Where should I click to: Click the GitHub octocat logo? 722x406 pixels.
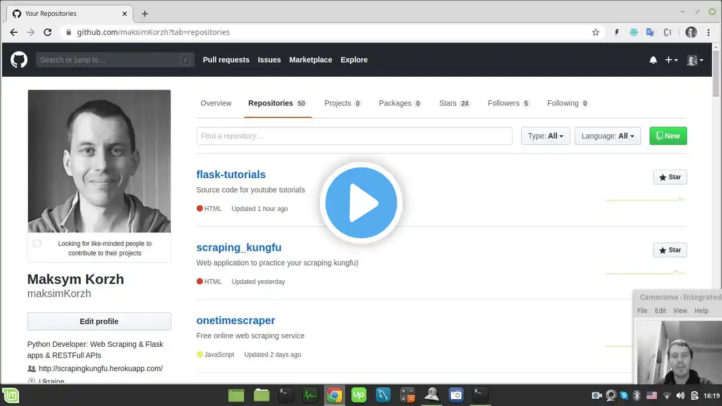[x=19, y=60]
